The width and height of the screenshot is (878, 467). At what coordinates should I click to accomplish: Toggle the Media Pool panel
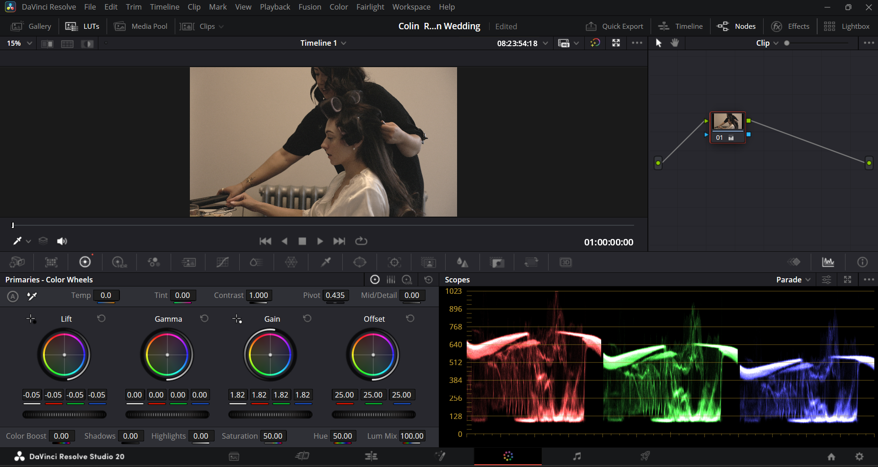coord(141,27)
